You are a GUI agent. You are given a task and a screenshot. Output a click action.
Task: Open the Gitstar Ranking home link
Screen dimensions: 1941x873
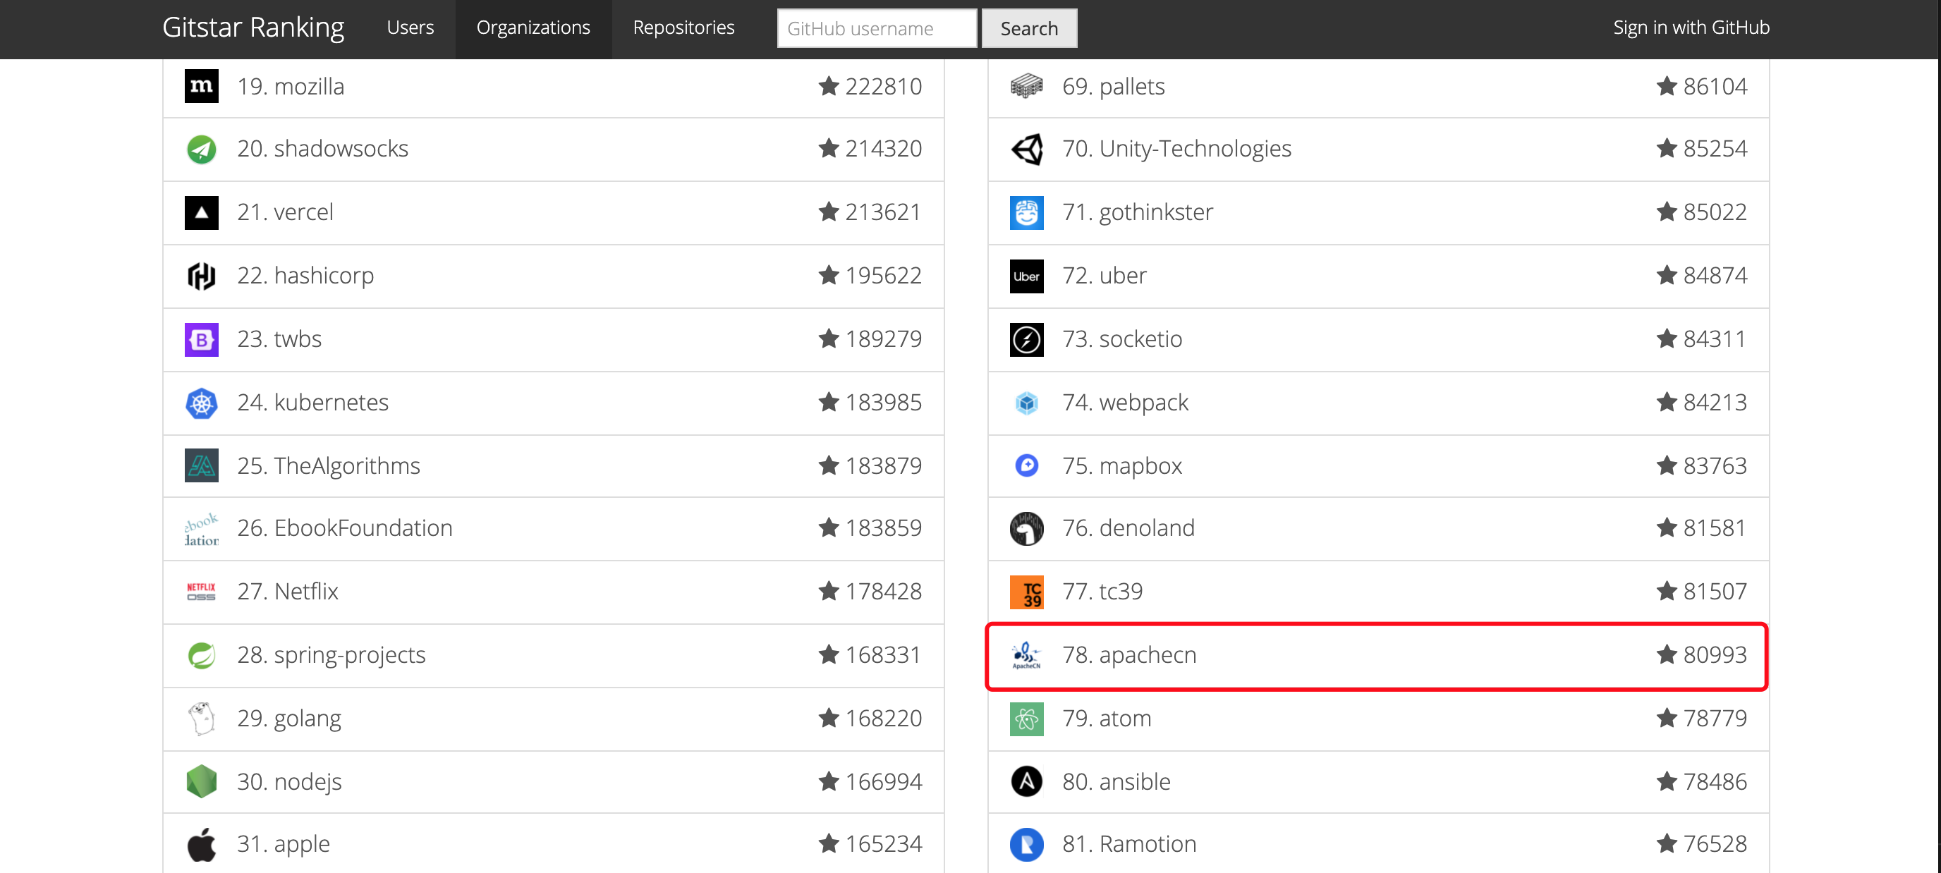253,28
